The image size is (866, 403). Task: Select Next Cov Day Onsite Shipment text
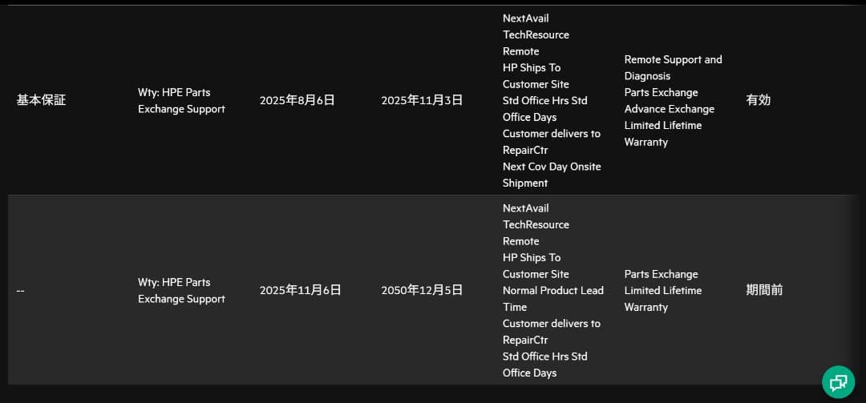(x=552, y=175)
